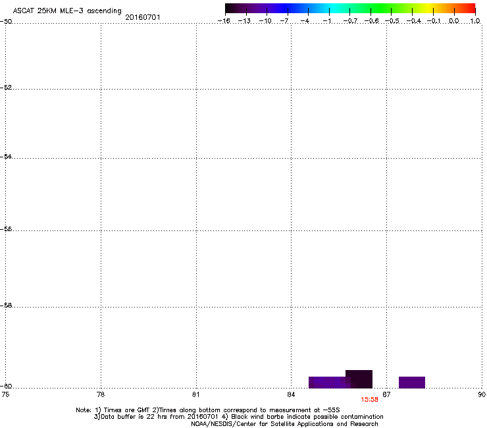The image size is (487, 428).
Task: Click the -52 latitude axis label
Action: click(x=6, y=87)
